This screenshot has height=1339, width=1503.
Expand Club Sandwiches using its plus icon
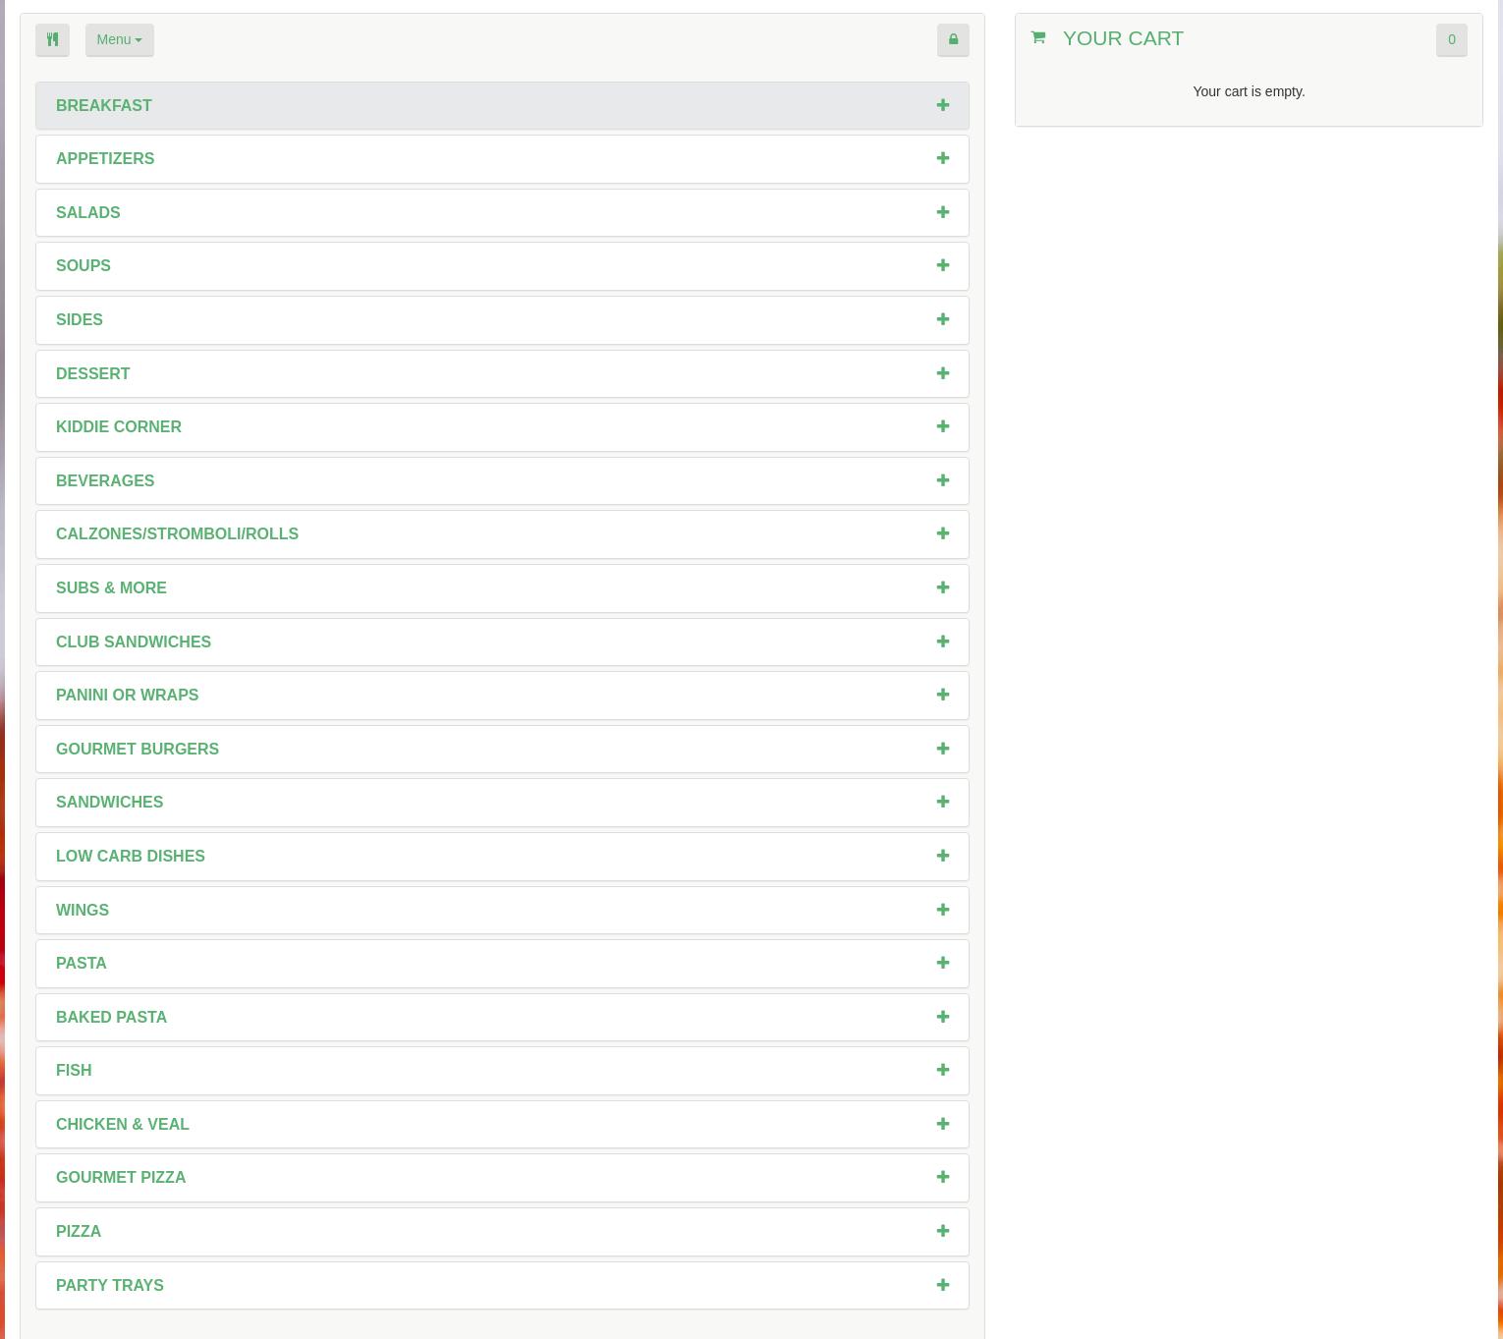[943, 642]
